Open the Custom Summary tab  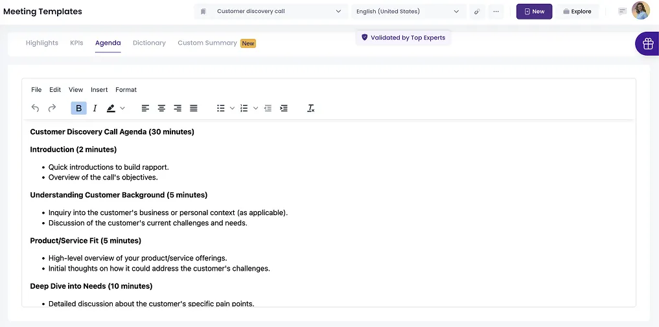point(207,43)
